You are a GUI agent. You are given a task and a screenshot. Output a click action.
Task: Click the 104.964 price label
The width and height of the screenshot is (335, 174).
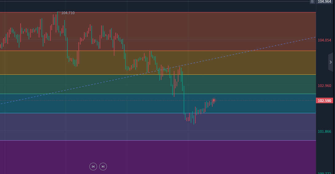pyautogui.click(x=325, y=2)
